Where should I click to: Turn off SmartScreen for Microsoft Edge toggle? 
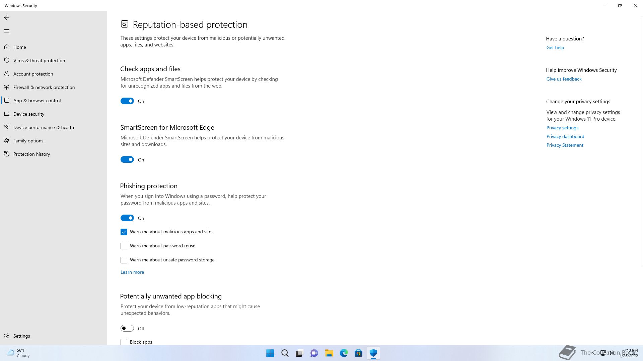coord(127,159)
